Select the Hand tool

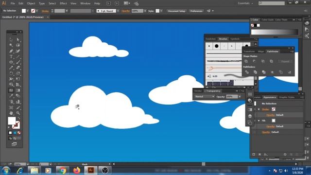click(x=11, y=113)
